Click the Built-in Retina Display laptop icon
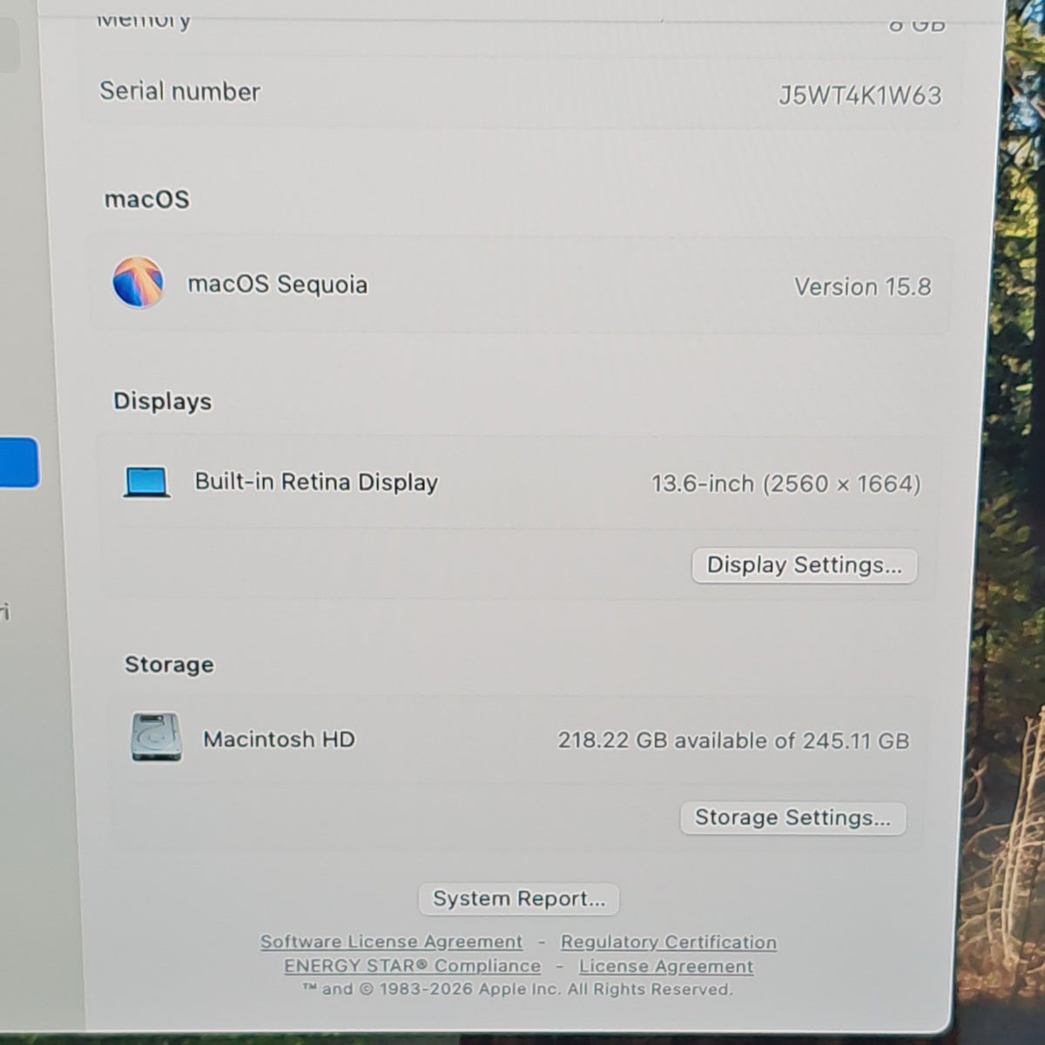Viewport: 1045px width, 1045px height. coord(146,482)
